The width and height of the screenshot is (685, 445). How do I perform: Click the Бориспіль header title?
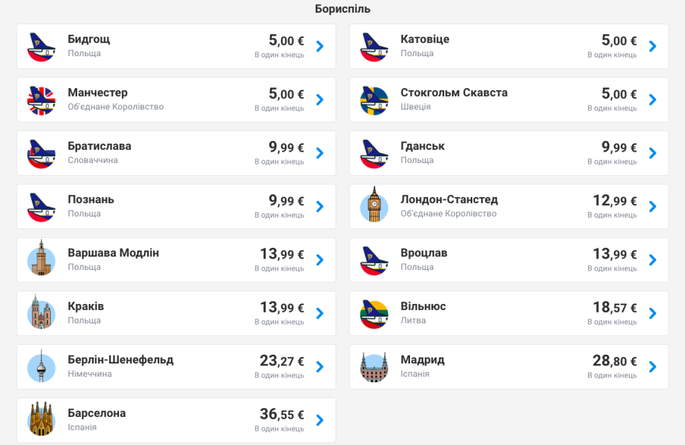click(x=342, y=9)
